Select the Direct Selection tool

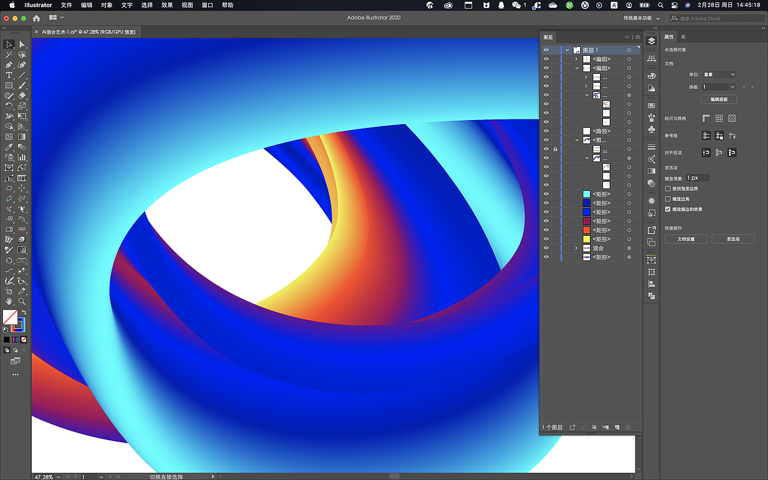point(22,44)
